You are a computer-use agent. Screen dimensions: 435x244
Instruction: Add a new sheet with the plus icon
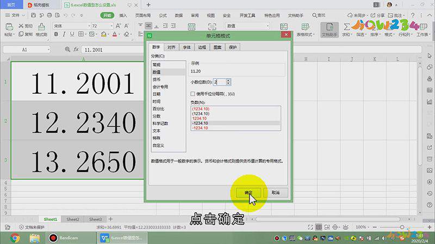pyautogui.click(x=110, y=219)
